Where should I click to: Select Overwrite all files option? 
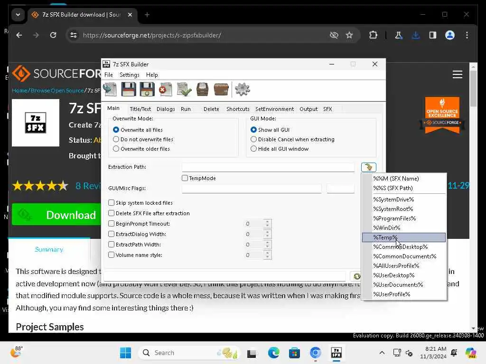[116, 130]
